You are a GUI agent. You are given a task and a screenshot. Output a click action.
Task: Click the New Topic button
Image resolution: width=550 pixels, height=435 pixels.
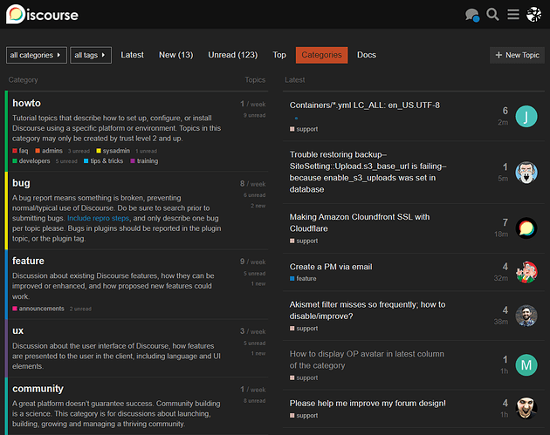[x=517, y=55]
